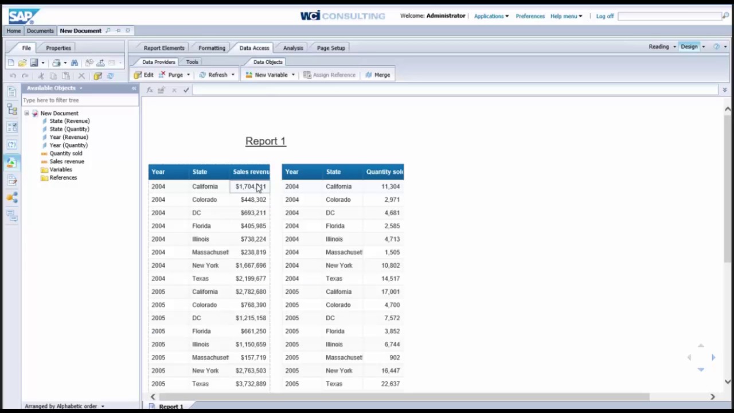Open the Preferences link
Image resolution: width=734 pixels, height=413 pixels.
click(530, 16)
